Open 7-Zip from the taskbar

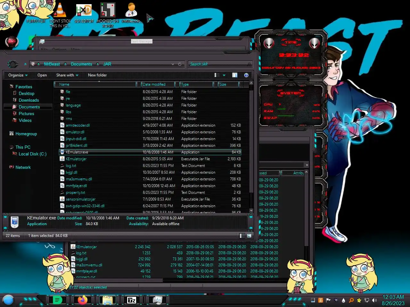[132, 300]
